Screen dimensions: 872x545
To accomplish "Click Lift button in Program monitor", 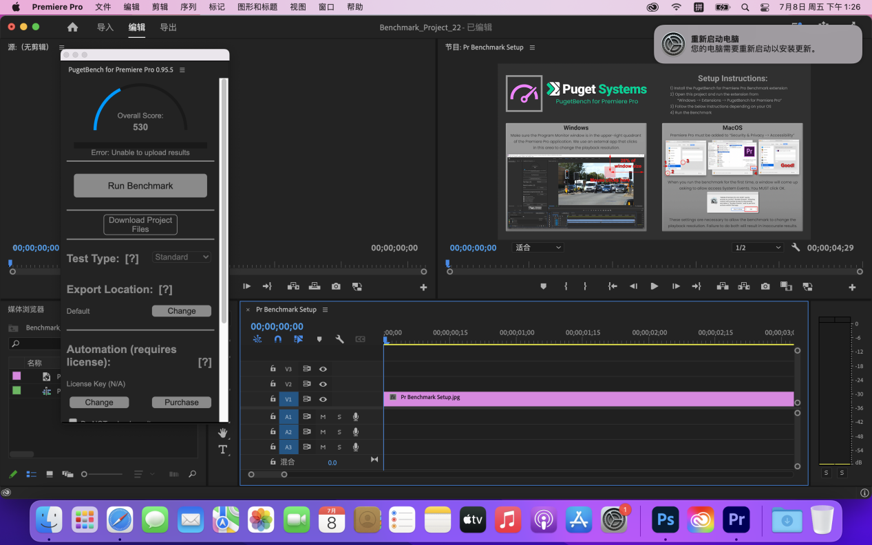I will [x=723, y=286].
